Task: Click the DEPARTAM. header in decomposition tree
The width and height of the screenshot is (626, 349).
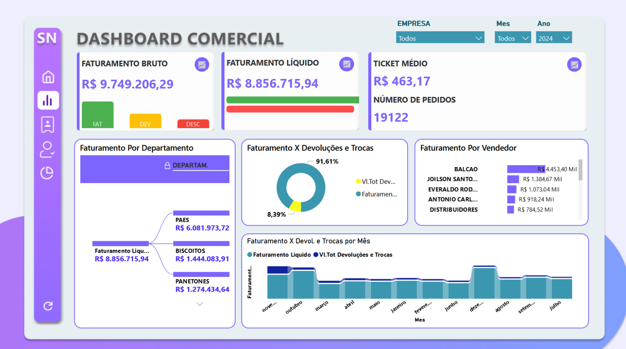Action: coord(190,165)
